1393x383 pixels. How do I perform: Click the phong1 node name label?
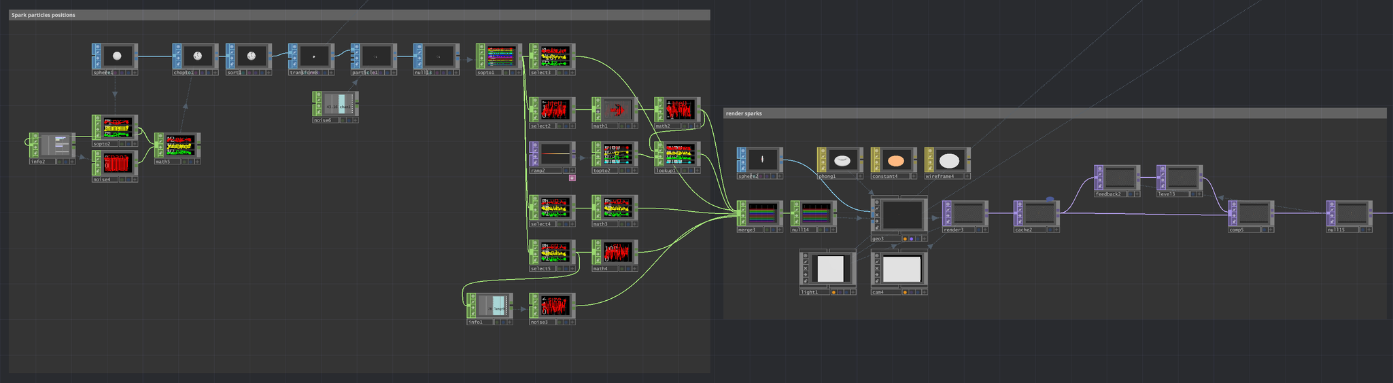(827, 176)
